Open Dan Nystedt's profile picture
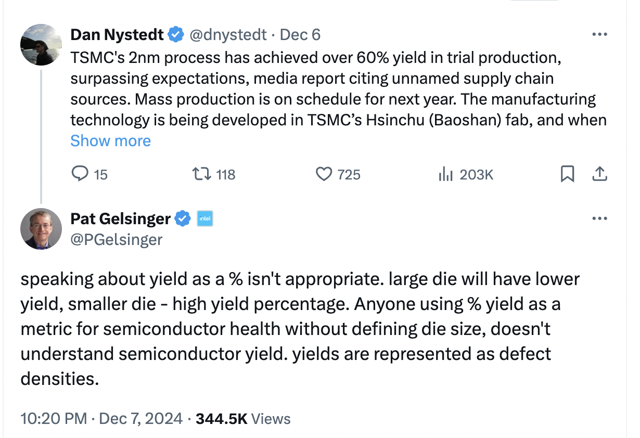 (41, 45)
